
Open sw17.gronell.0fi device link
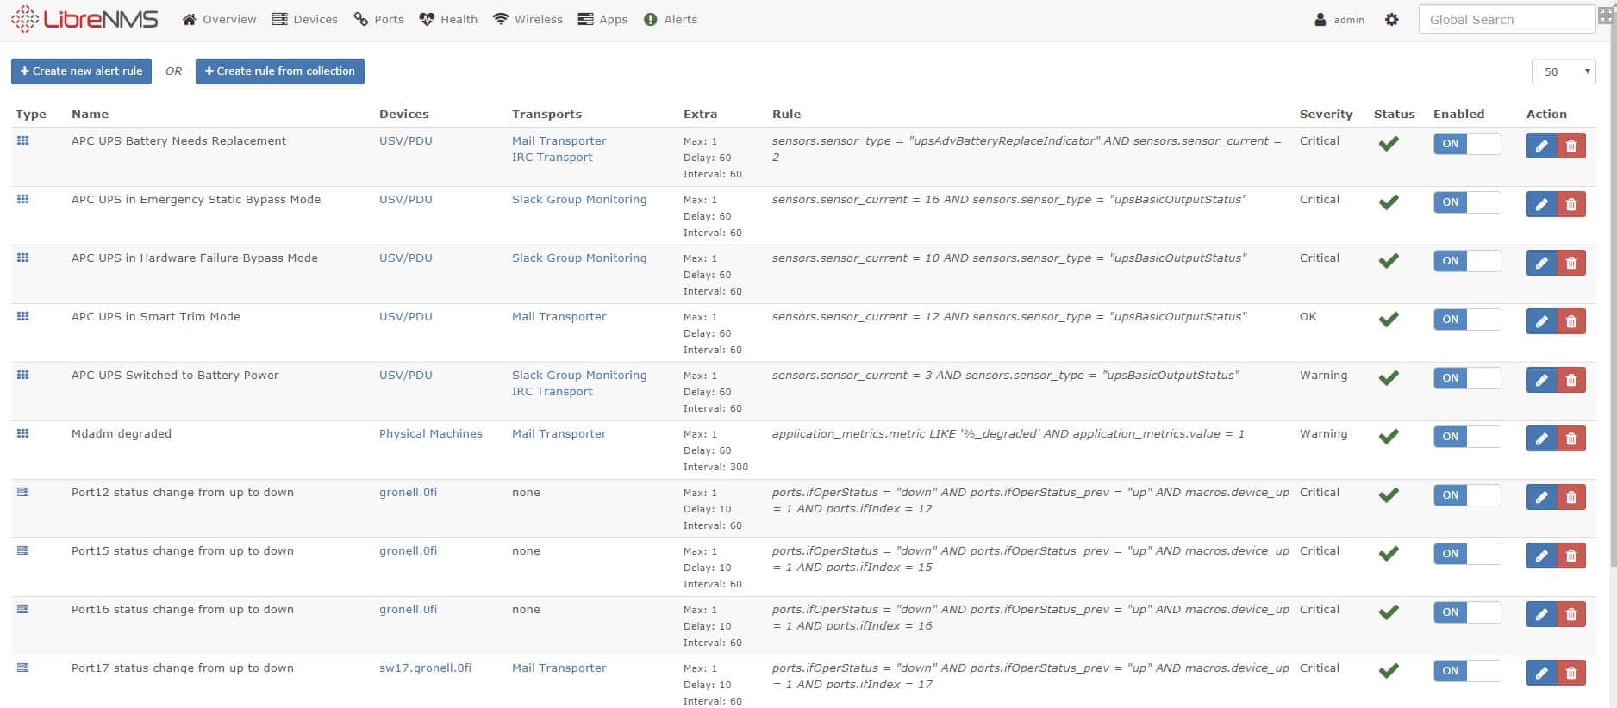426,668
